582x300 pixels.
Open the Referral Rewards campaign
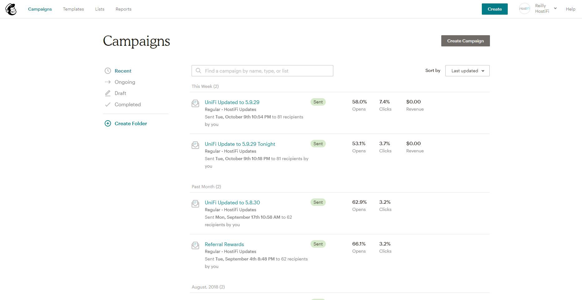(224, 244)
